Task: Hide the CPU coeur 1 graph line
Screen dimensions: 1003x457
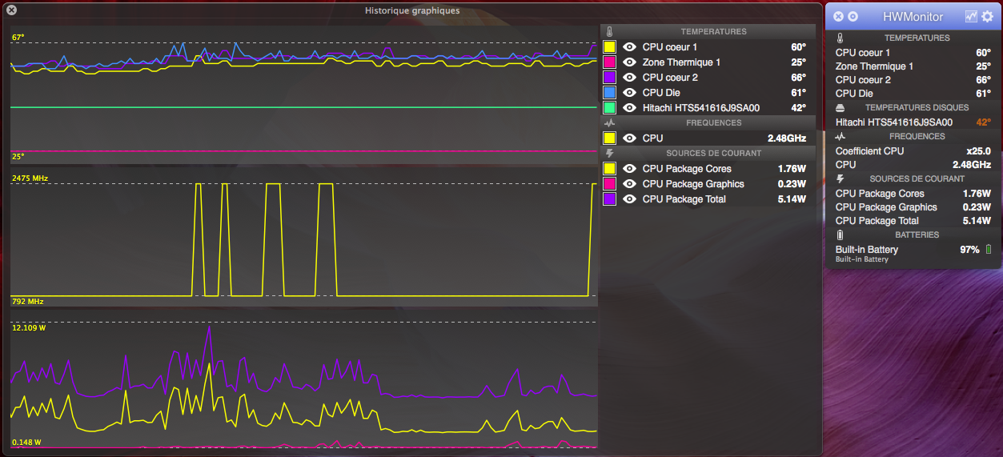Action: (x=629, y=47)
